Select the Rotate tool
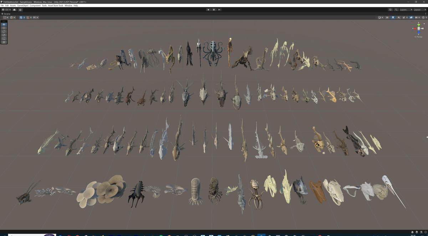The height and width of the screenshot is (236, 428). click(4, 31)
